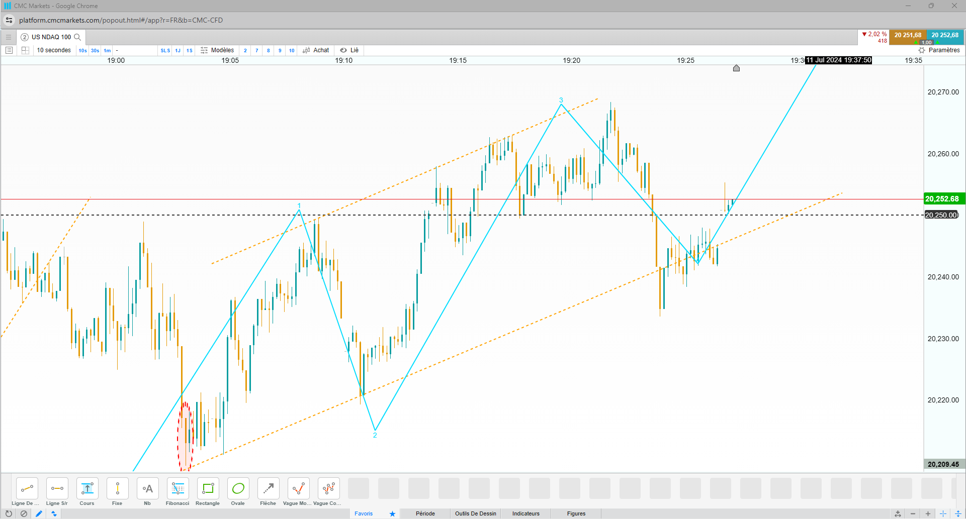This screenshot has width=966, height=519.
Task: Click the 20 252,68 buy price button
Action: pos(945,35)
